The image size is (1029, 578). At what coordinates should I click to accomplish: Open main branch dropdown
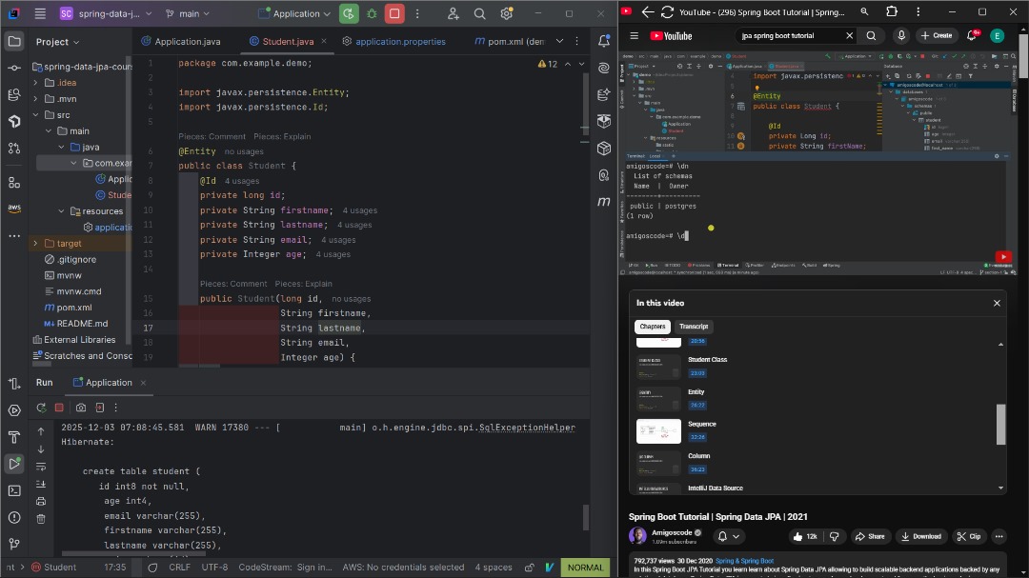click(x=188, y=13)
